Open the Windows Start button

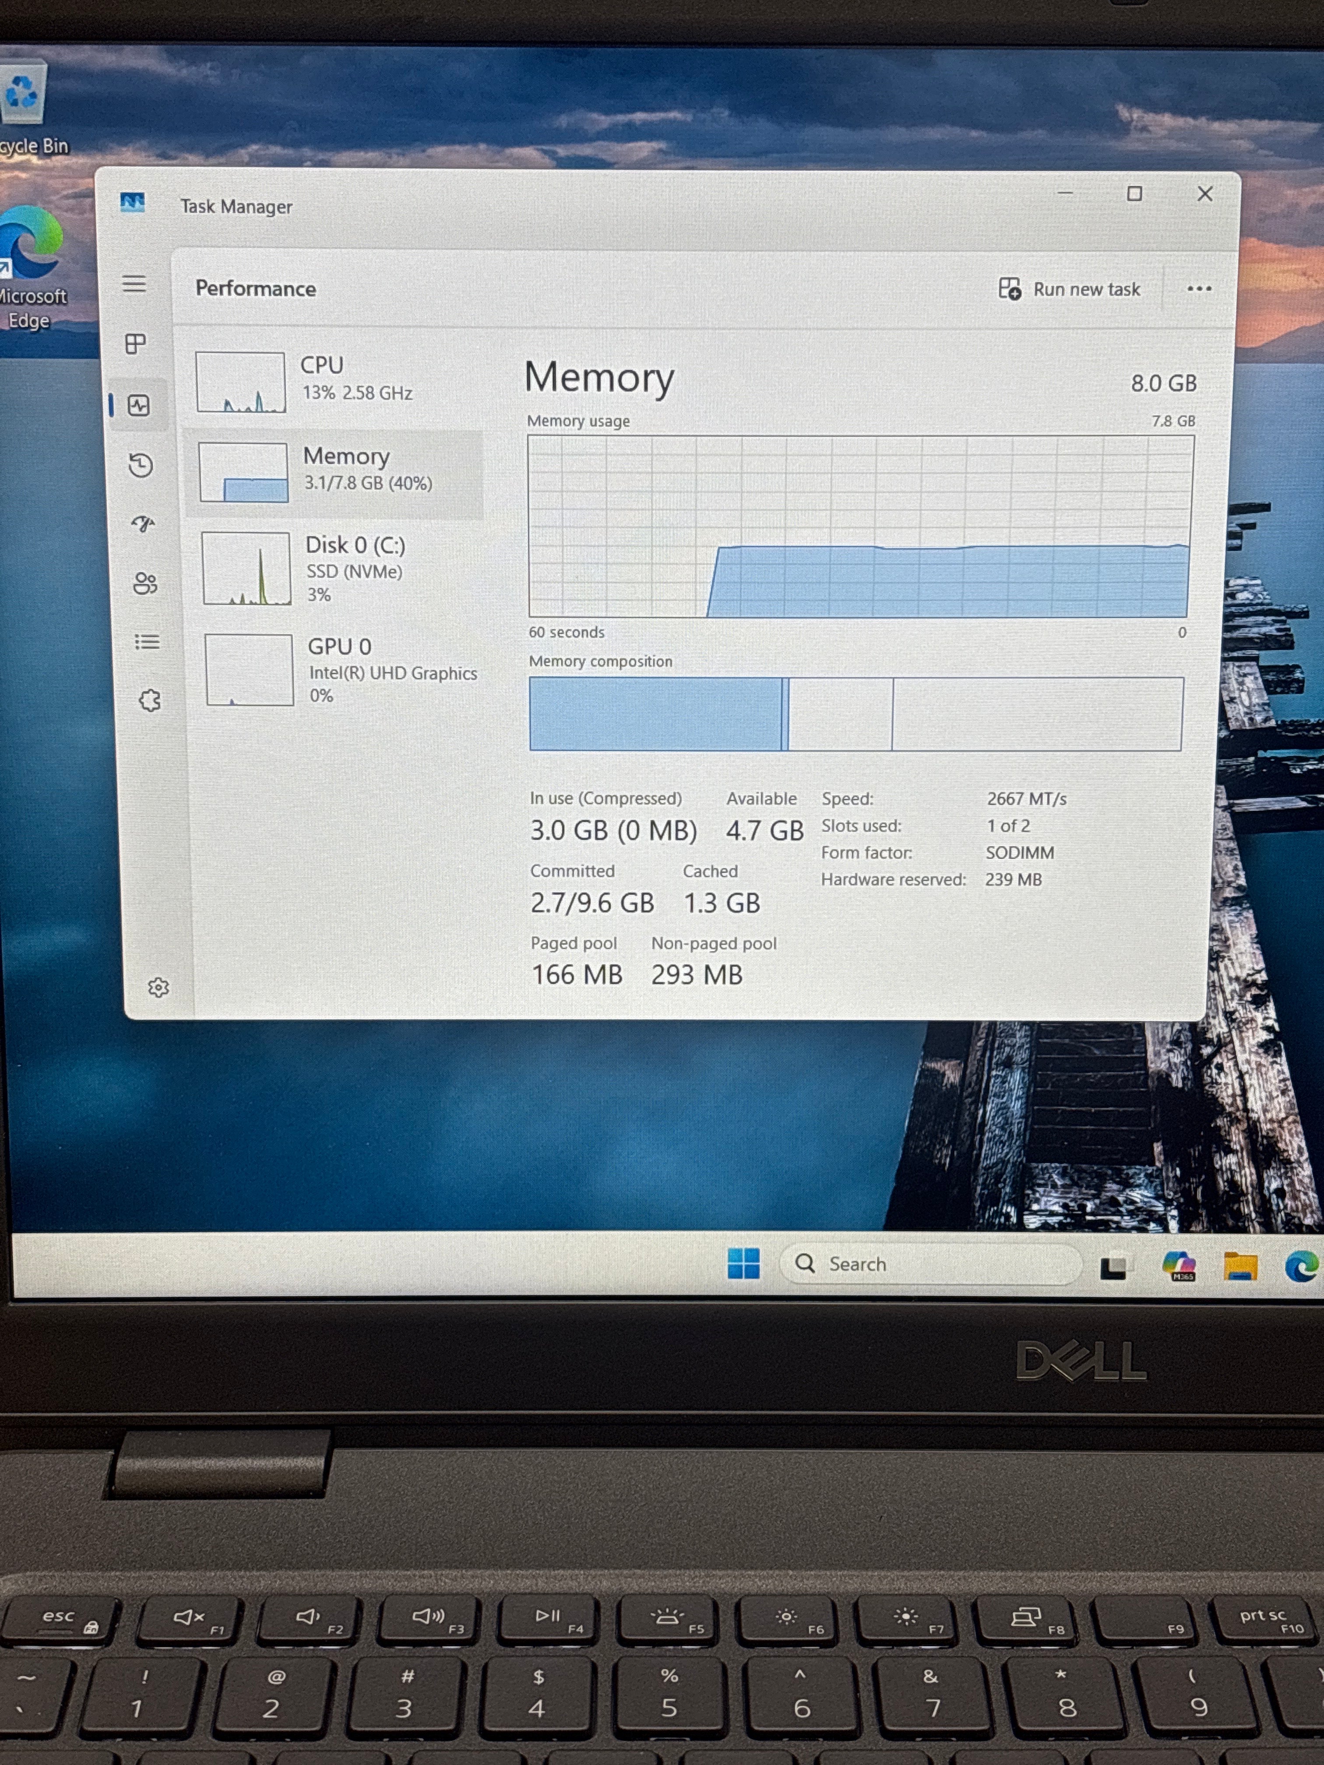point(743,1264)
